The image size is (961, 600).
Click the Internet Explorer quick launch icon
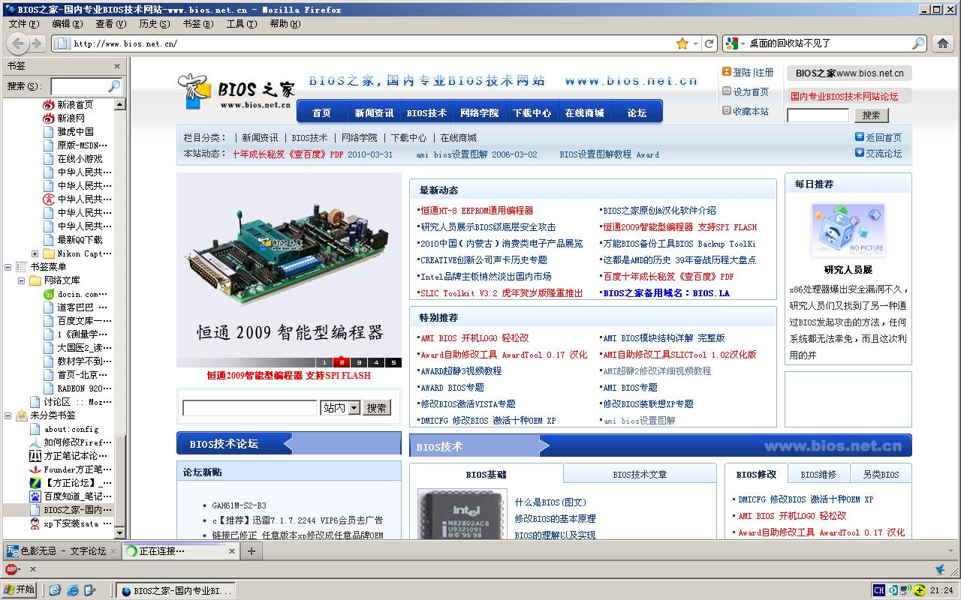coord(73,590)
